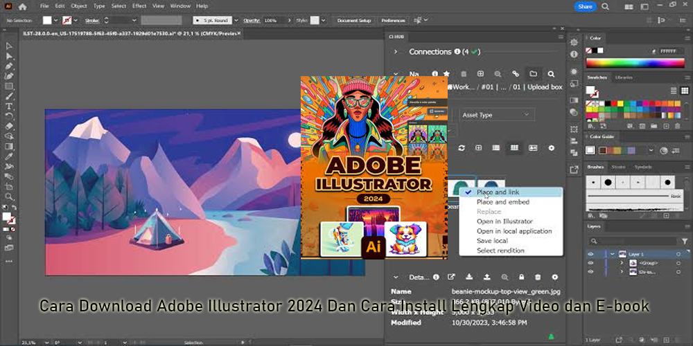Select the Rectangle tool
This screenshot has width=693, height=346.
[x=9, y=86]
